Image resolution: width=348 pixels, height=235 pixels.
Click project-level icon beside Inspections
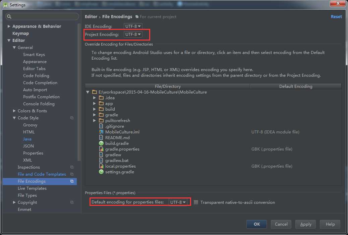coord(72,167)
